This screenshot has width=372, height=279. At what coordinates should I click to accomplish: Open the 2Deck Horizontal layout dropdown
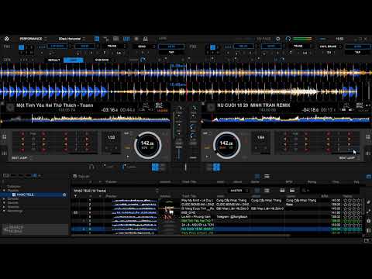[71, 39]
